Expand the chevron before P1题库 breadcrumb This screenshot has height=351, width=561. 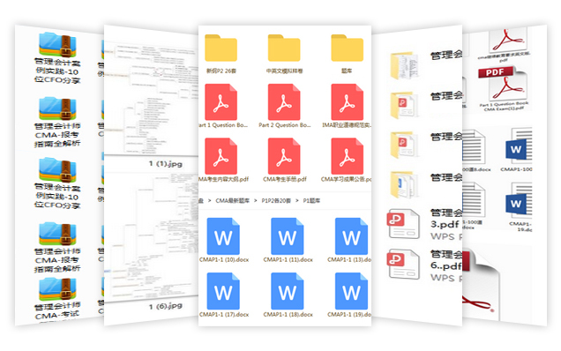click(x=297, y=201)
